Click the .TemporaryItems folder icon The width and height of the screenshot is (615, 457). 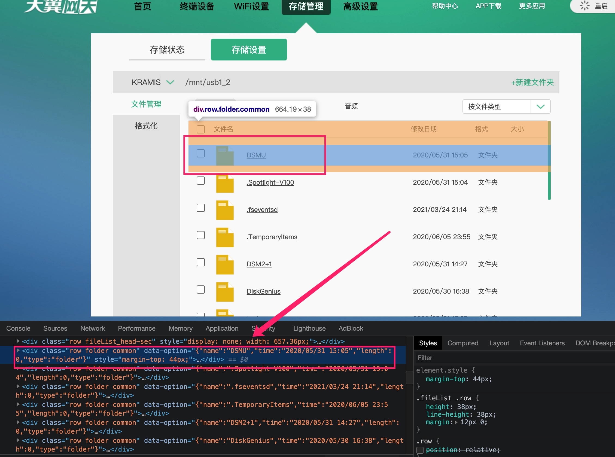pyautogui.click(x=225, y=237)
